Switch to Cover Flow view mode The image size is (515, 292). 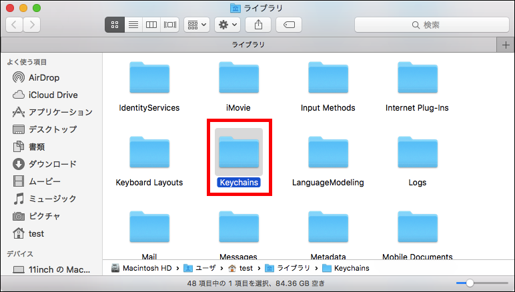pyautogui.click(x=170, y=25)
